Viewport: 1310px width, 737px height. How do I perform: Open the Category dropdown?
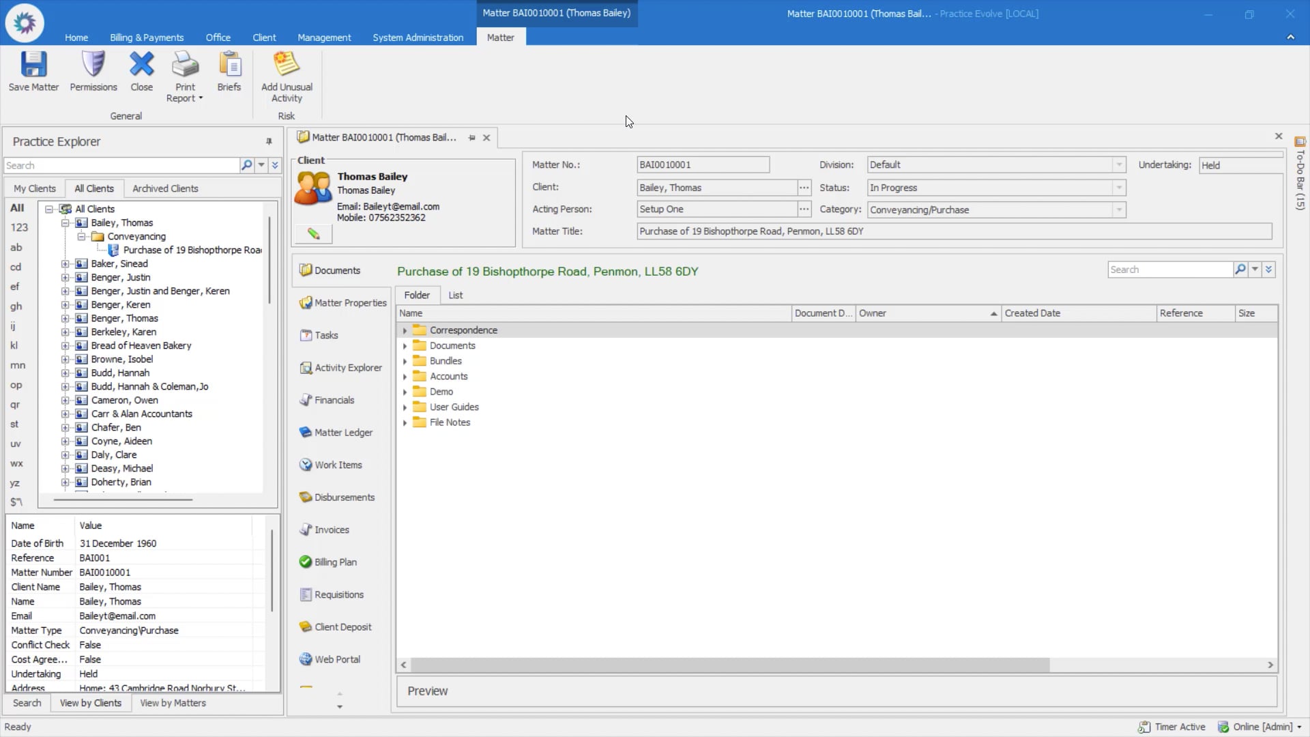tap(1119, 209)
